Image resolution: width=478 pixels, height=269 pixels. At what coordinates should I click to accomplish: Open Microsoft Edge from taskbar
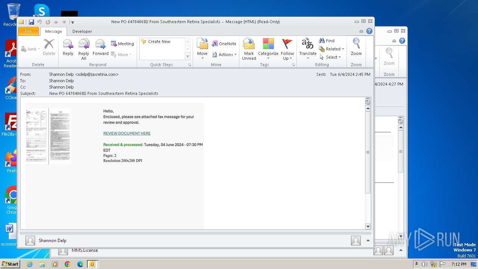click(x=80, y=264)
